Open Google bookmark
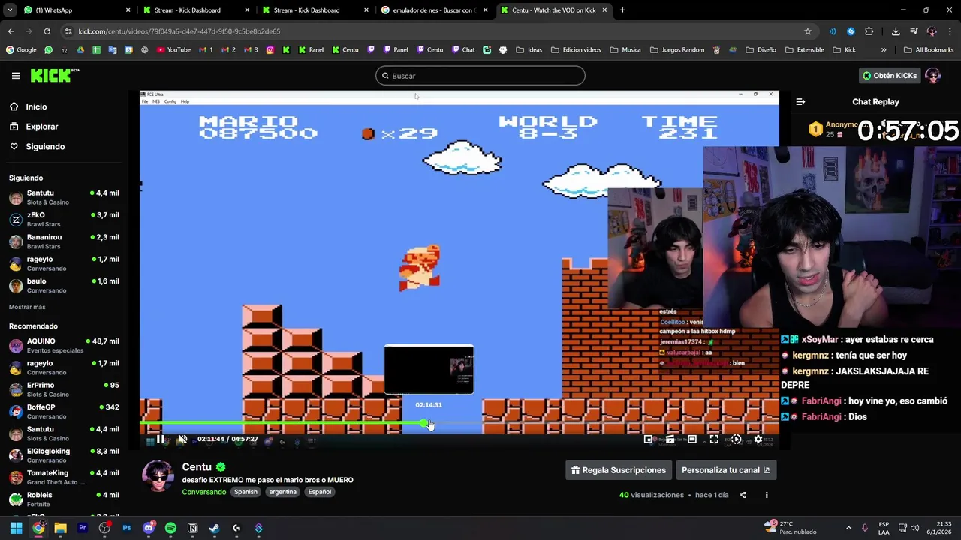 (21, 50)
